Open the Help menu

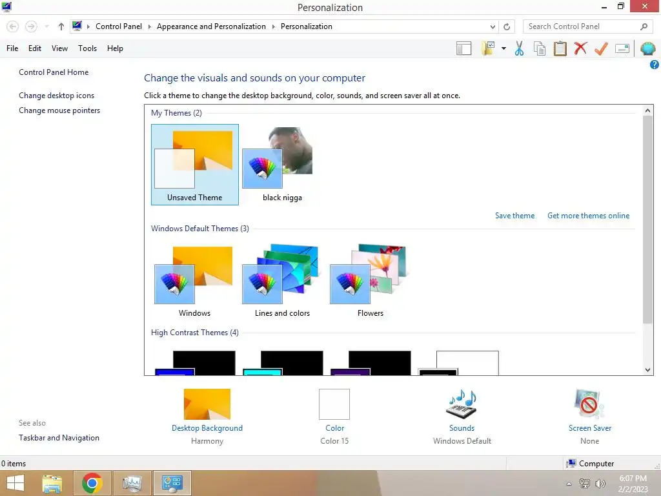point(115,48)
